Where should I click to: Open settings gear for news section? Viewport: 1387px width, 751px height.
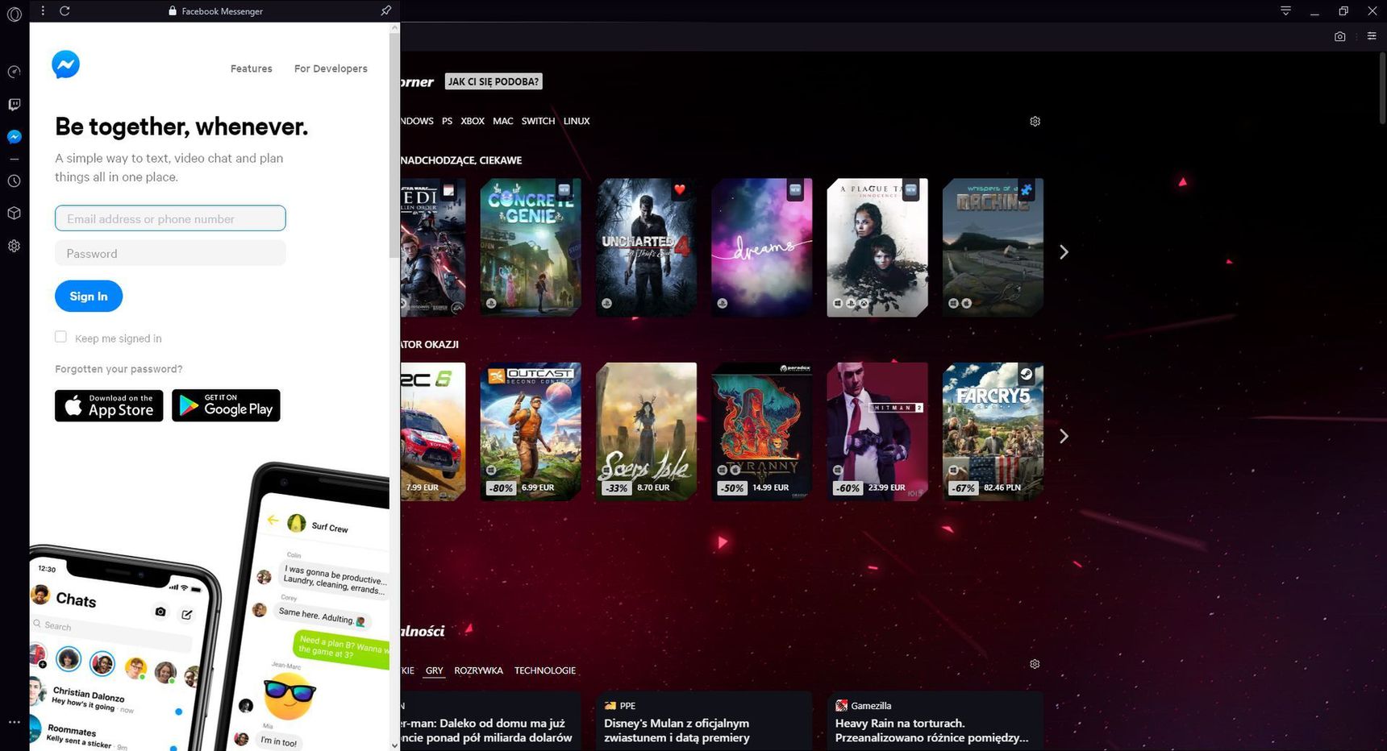[1035, 664]
